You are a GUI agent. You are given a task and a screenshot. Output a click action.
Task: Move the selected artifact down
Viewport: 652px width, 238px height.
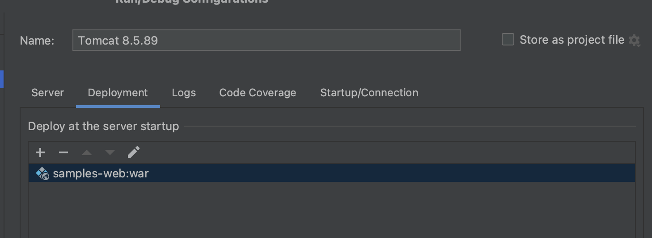point(110,152)
